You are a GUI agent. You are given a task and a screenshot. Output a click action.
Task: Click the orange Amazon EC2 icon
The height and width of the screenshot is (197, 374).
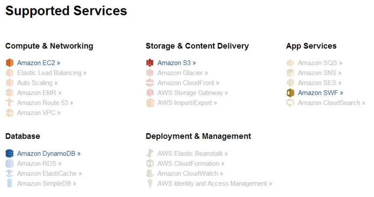pos(9,63)
